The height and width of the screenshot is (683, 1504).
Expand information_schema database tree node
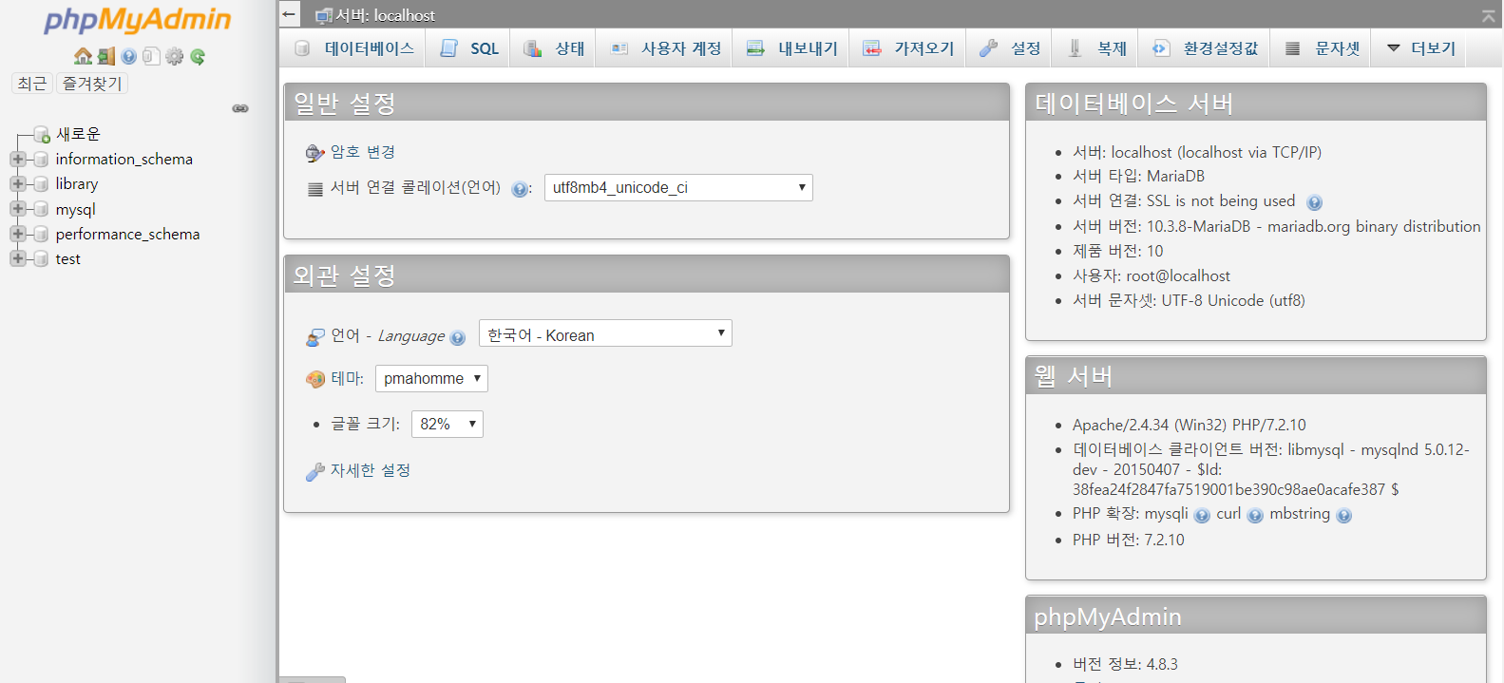[x=18, y=159]
